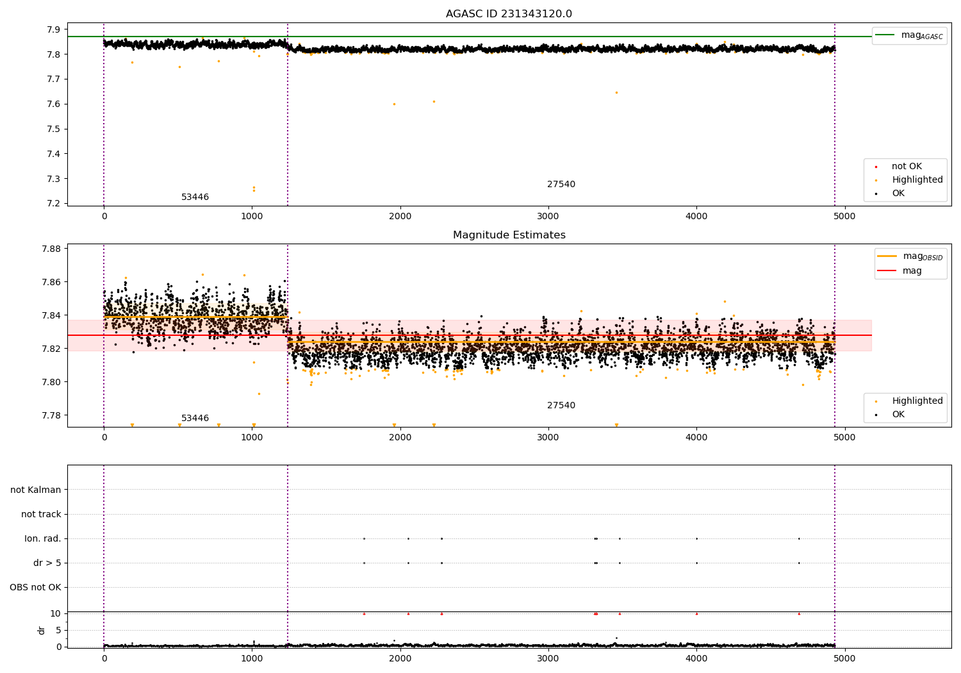This screenshot has height=673, width=961.
Task: Click the 53446 label in Magnitude Estimates plot
Action: [195, 419]
